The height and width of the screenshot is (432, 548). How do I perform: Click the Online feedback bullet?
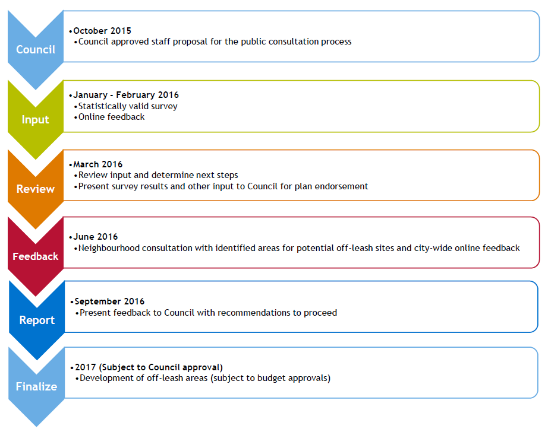coord(111,117)
